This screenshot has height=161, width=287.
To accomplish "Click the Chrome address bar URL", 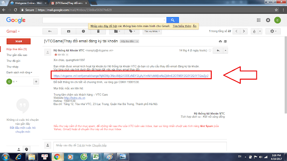I will (75, 10).
